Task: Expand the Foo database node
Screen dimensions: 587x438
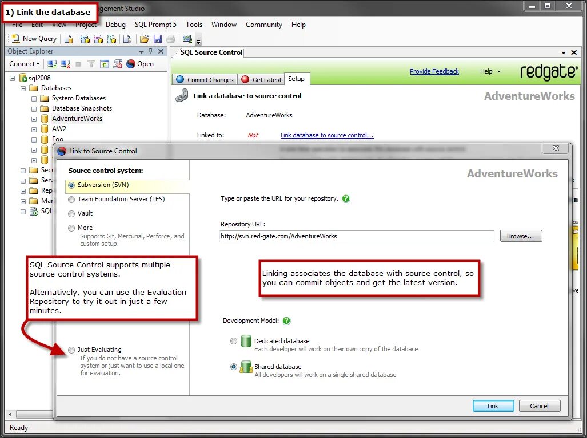Action: point(34,140)
